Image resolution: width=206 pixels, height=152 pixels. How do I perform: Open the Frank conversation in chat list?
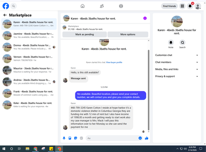point(29,93)
